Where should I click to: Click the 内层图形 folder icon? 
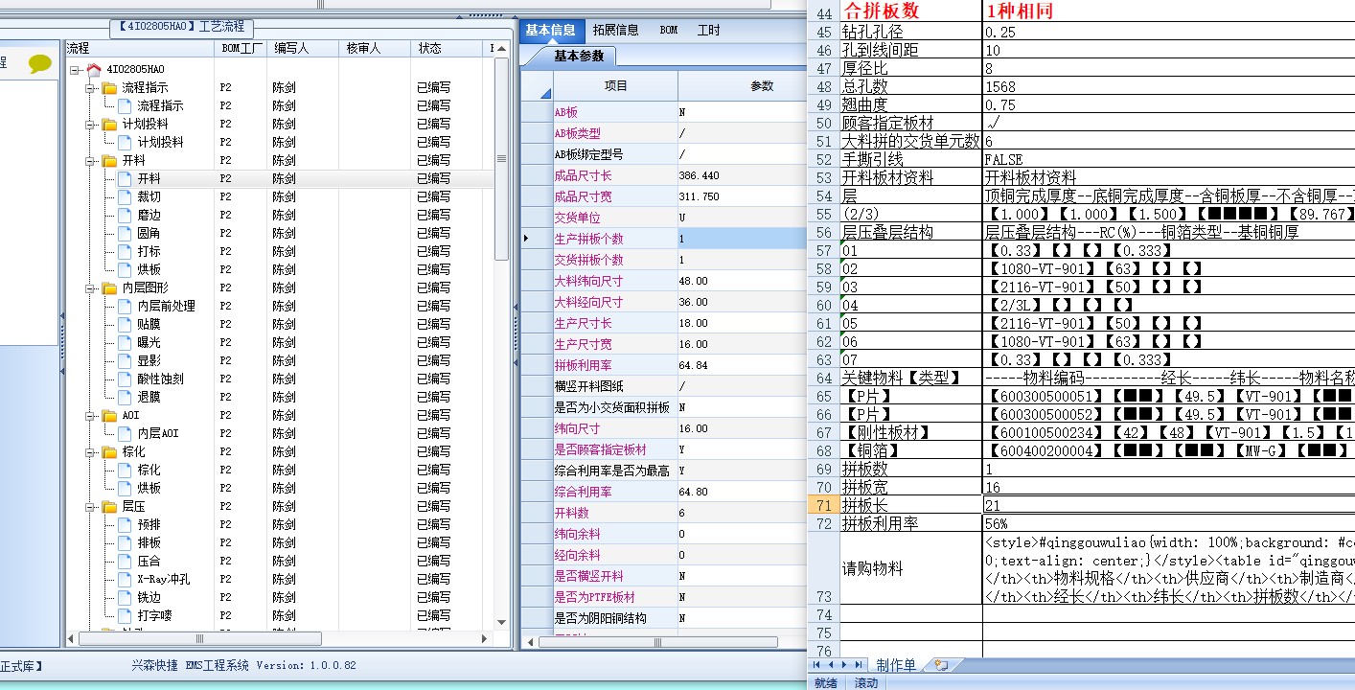click(109, 287)
